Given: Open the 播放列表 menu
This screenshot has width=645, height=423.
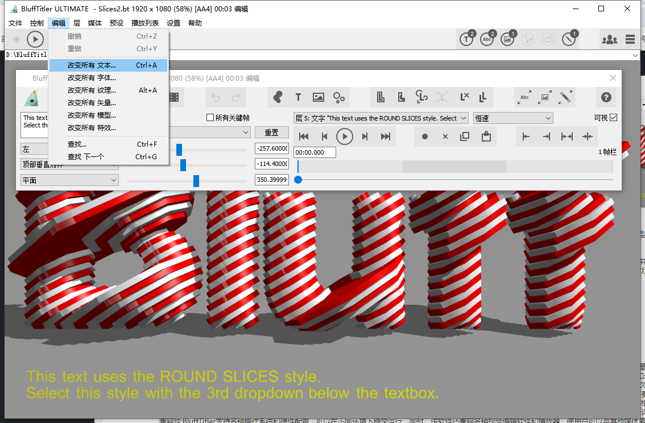Looking at the screenshot, I should 145,23.
